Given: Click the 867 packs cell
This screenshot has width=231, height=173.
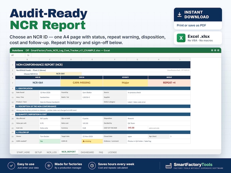Looking at the screenshot, I should pyautogui.click(x=50, y=118).
